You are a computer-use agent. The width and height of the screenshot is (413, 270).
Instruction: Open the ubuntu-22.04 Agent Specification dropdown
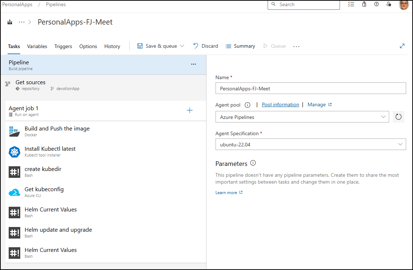311,144
